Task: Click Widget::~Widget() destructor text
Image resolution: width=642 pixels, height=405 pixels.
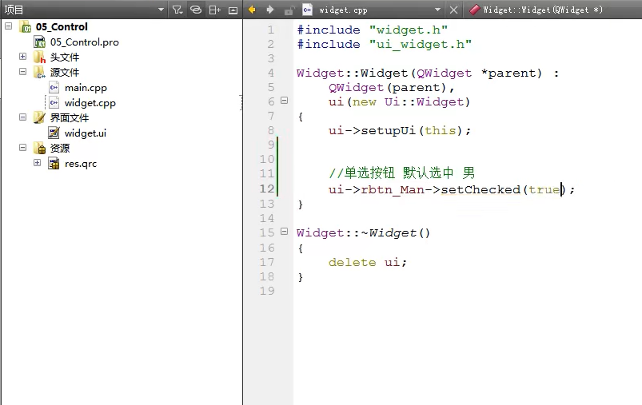Action: click(x=364, y=232)
